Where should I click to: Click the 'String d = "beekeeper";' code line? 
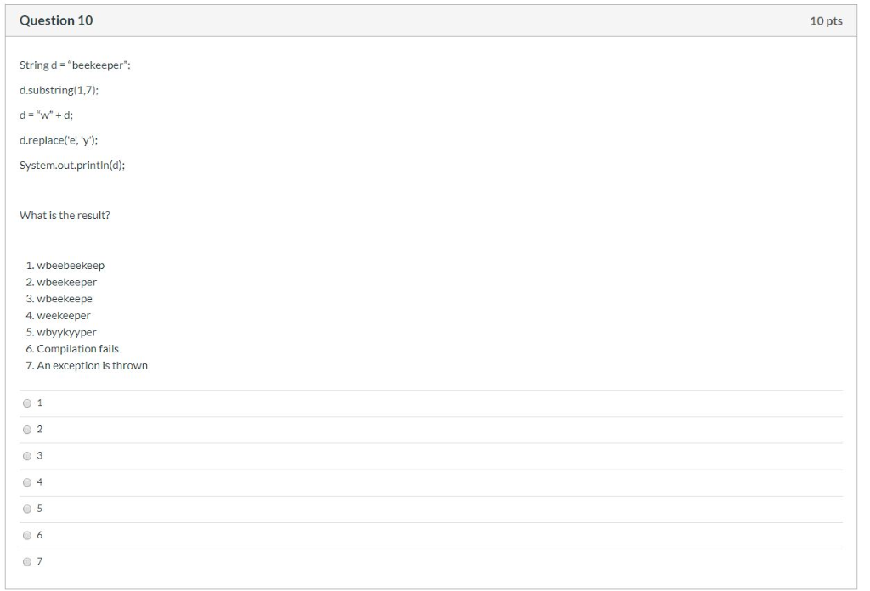pos(75,65)
